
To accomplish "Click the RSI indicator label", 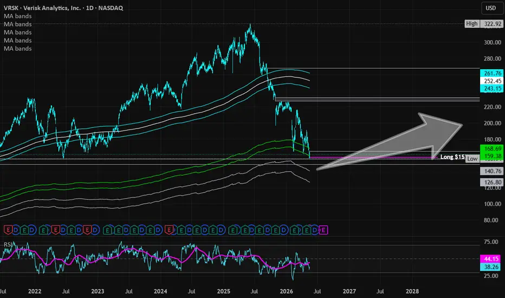I will pos(8,244).
